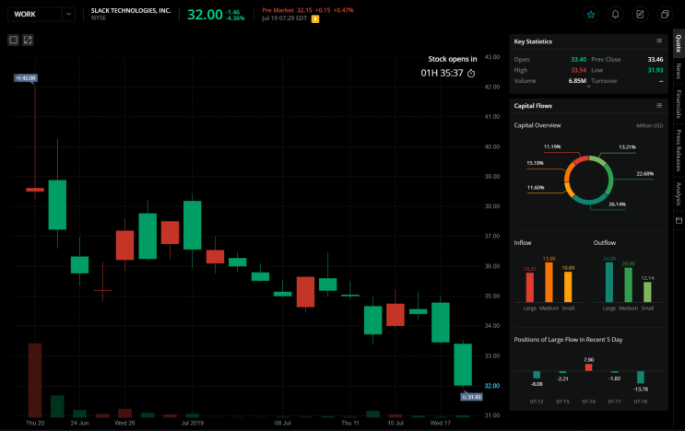Open the note edit icon
Viewport: 685px width, 431px height.
[640, 15]
